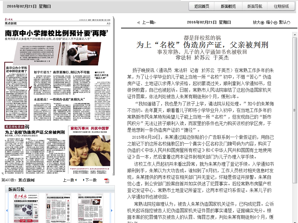This screenshot has width=298, height=223.
Task: Click the 焦点新闻 section header on the page
Action: pos(11,23)
